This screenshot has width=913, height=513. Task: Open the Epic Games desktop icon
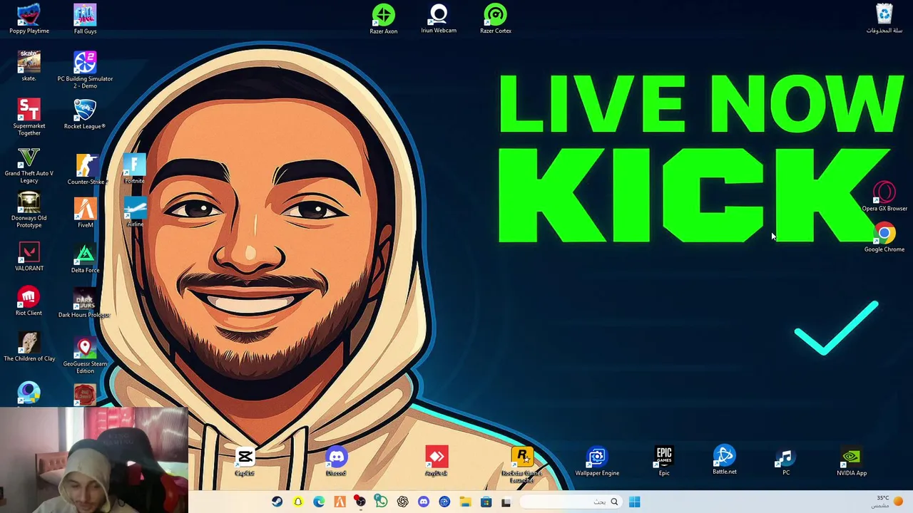(664, 462)
